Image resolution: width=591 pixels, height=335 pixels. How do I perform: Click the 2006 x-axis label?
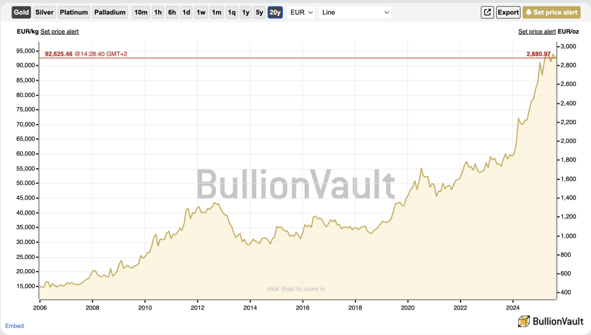click(40, 307)
